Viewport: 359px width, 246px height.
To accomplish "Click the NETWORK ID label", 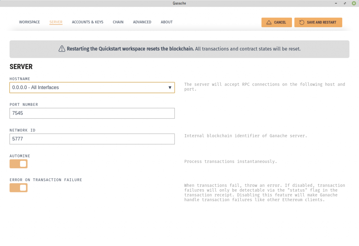I will click(x=22, y=130).
